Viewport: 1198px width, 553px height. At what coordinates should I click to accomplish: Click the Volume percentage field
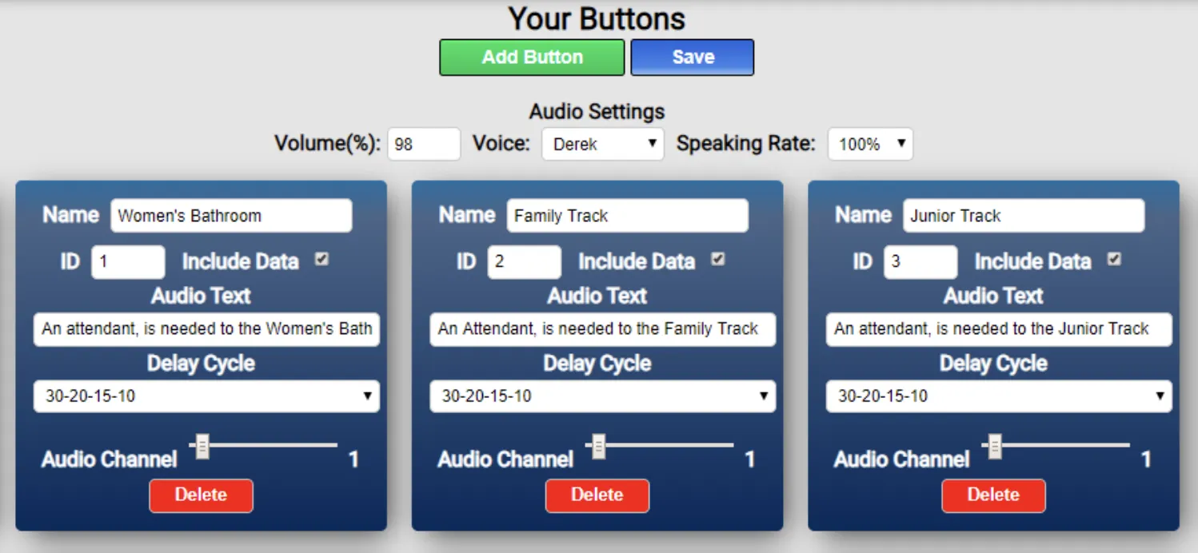(423, 144)
